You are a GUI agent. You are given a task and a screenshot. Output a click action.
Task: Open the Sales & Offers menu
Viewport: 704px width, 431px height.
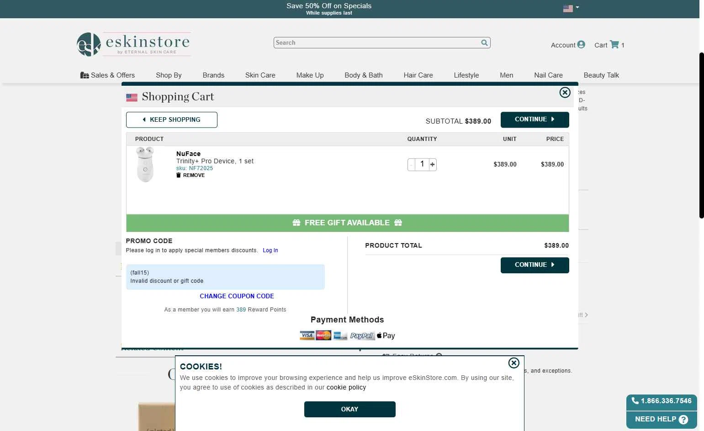pyautogui.click(x=107, y=75)
